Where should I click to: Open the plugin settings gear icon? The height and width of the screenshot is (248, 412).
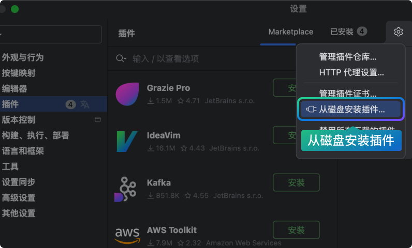click(x=399, y=32)
